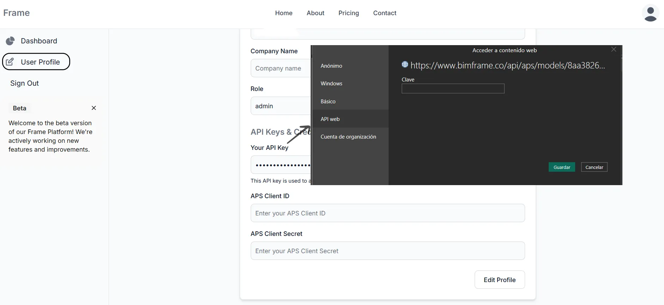Click the Role field showing admin
664x305 pixels.
281,106
